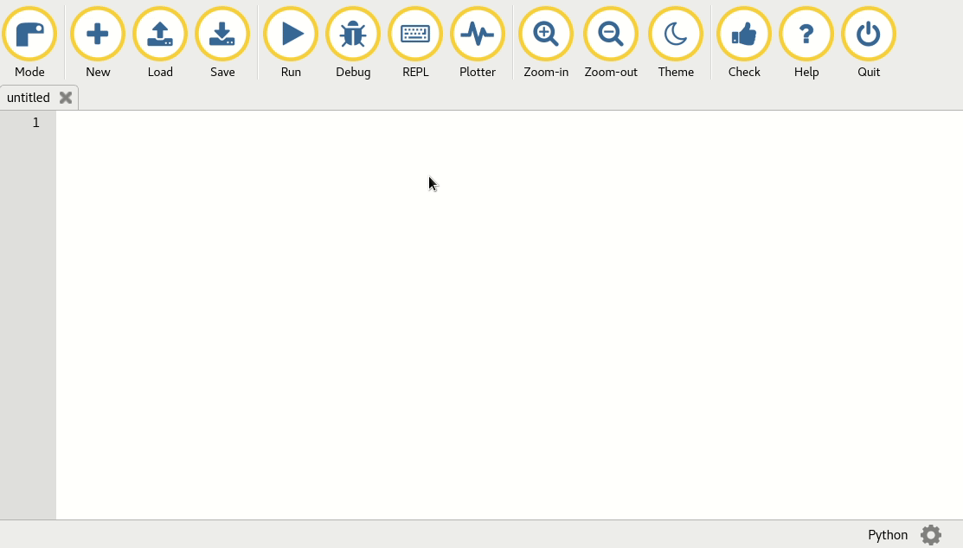Open the REPL console
The width and height of the screenshot is (963, 548).
click(415, 35)
